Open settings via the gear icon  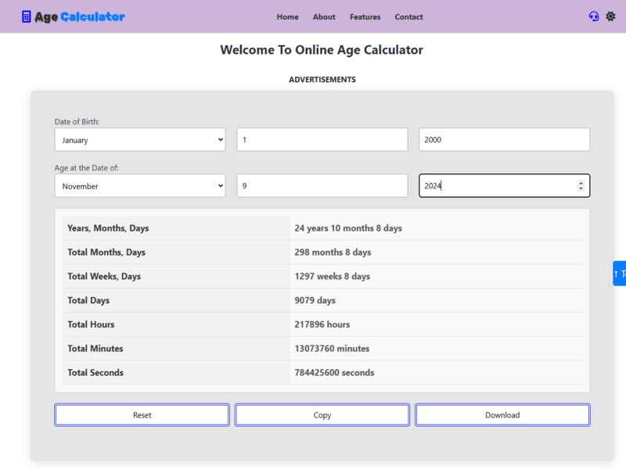(610, 16)
